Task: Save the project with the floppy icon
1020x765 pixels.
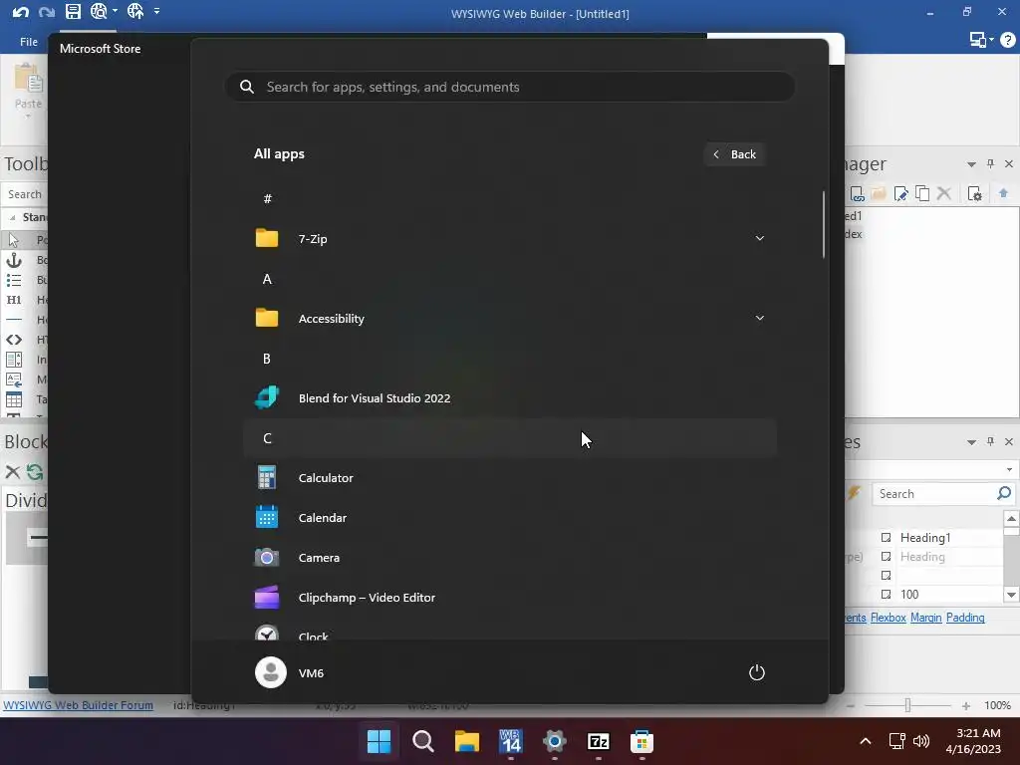Action: click(73, 11)
